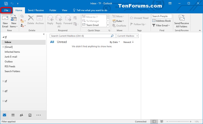Create a New Email
The height and width of the screenshot is (124, 203).
[x=5, y=21]
